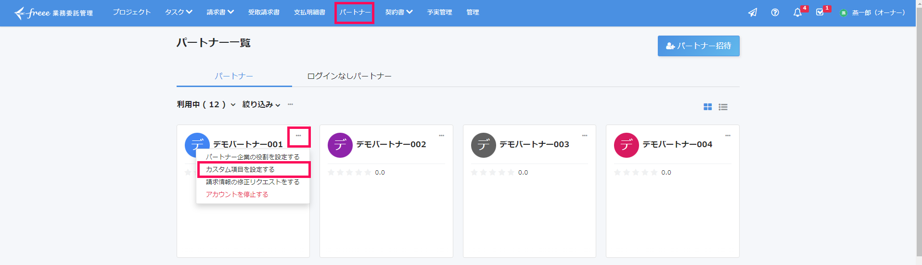922x265 pixels.
Task: Click the star rating of デモパートナー004
Action: pyautogui.click(x=636, y=172)
